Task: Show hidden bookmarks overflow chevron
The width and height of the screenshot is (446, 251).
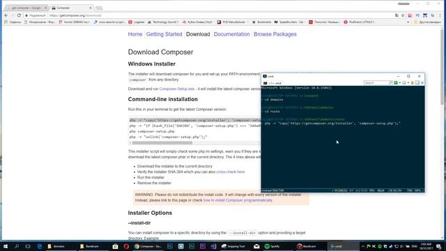Action: [408, 22]
